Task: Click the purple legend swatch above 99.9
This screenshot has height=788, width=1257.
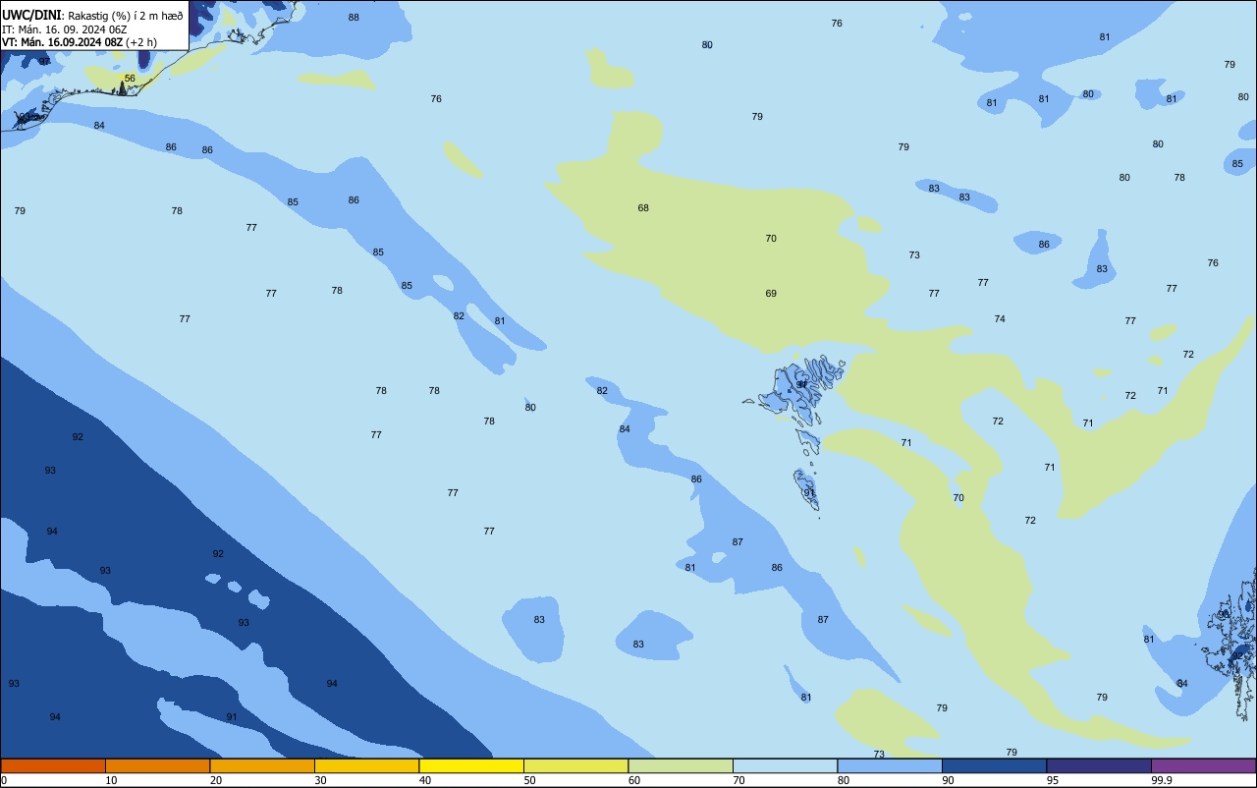Action: pyautogui.click(x=1203, y=765)
